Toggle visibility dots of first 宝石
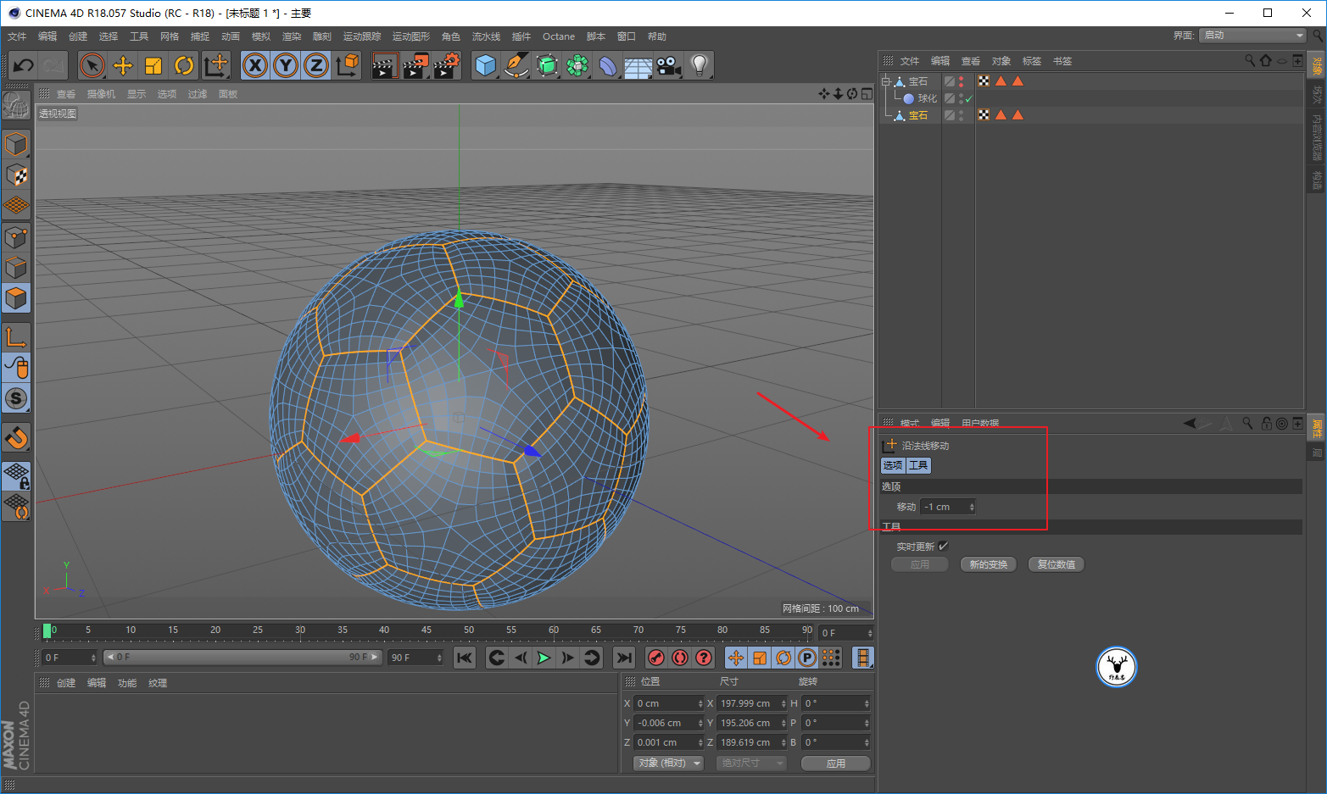The width and height of the screenshot is (1327, 794). [x=961, y=81]
